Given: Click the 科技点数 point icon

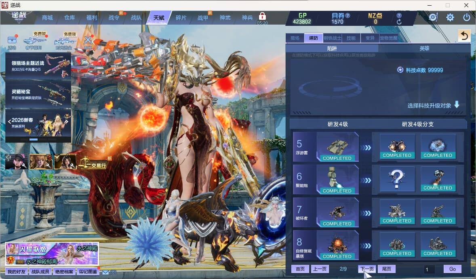Looking at the screenshot, I should (400, 70).
